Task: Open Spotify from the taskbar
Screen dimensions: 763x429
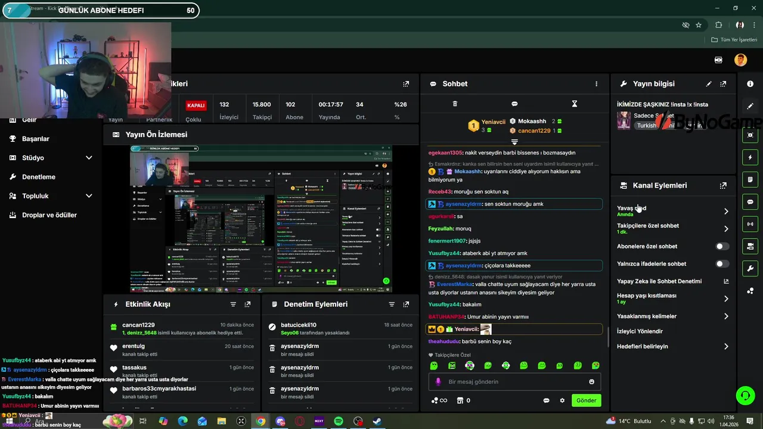Action: point(338,421)
